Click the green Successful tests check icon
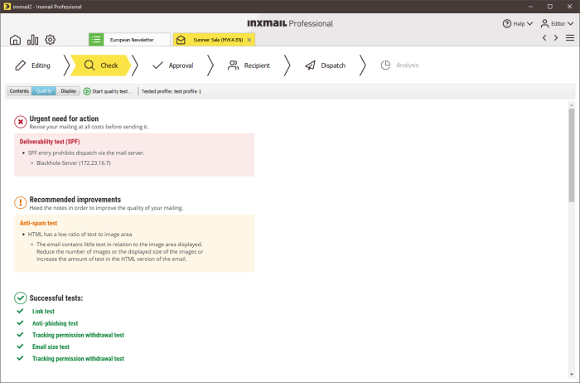This screenshot has height=383, width=580. pos(21,298)
